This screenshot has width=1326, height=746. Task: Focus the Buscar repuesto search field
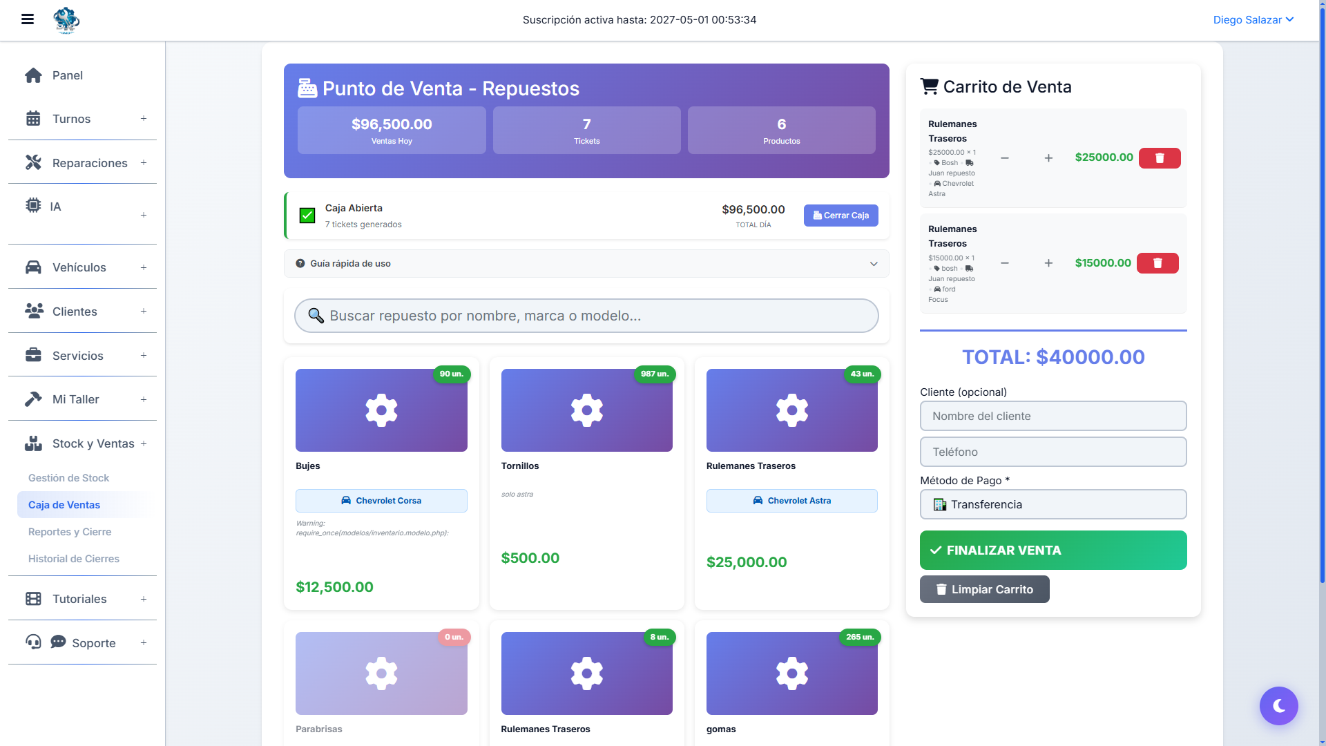click(586, 316)
